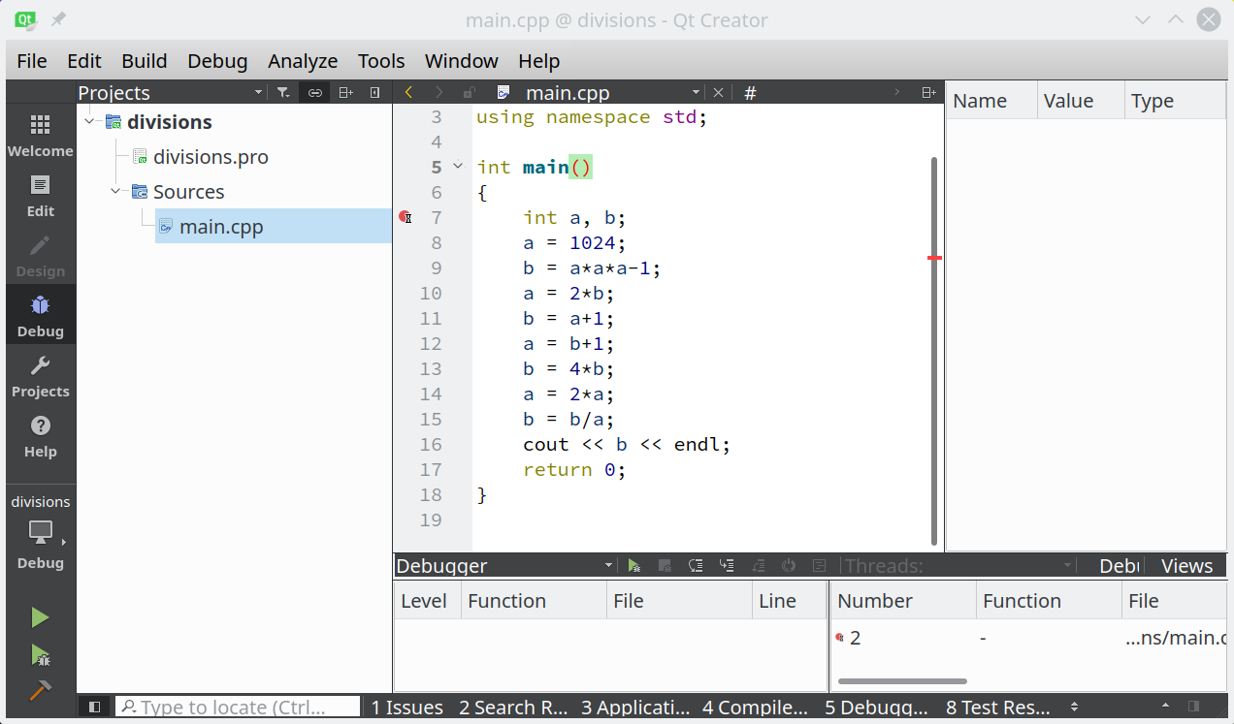Viewport: 1234px width, 724px height.
Task: Collapse the Sources folder
Action: coord(116,192)
